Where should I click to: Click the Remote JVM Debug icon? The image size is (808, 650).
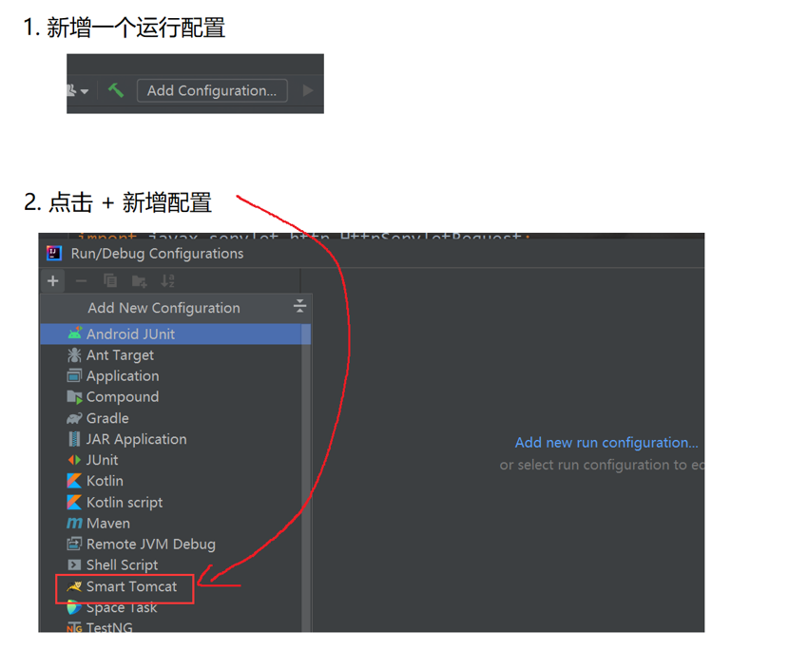point(74,544)
